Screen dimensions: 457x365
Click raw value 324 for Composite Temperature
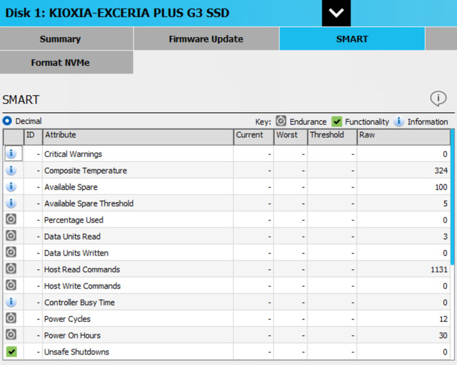pos(441,171)
